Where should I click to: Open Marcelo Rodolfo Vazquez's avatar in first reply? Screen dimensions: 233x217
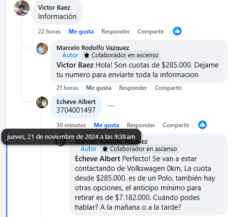pos(42,49)
